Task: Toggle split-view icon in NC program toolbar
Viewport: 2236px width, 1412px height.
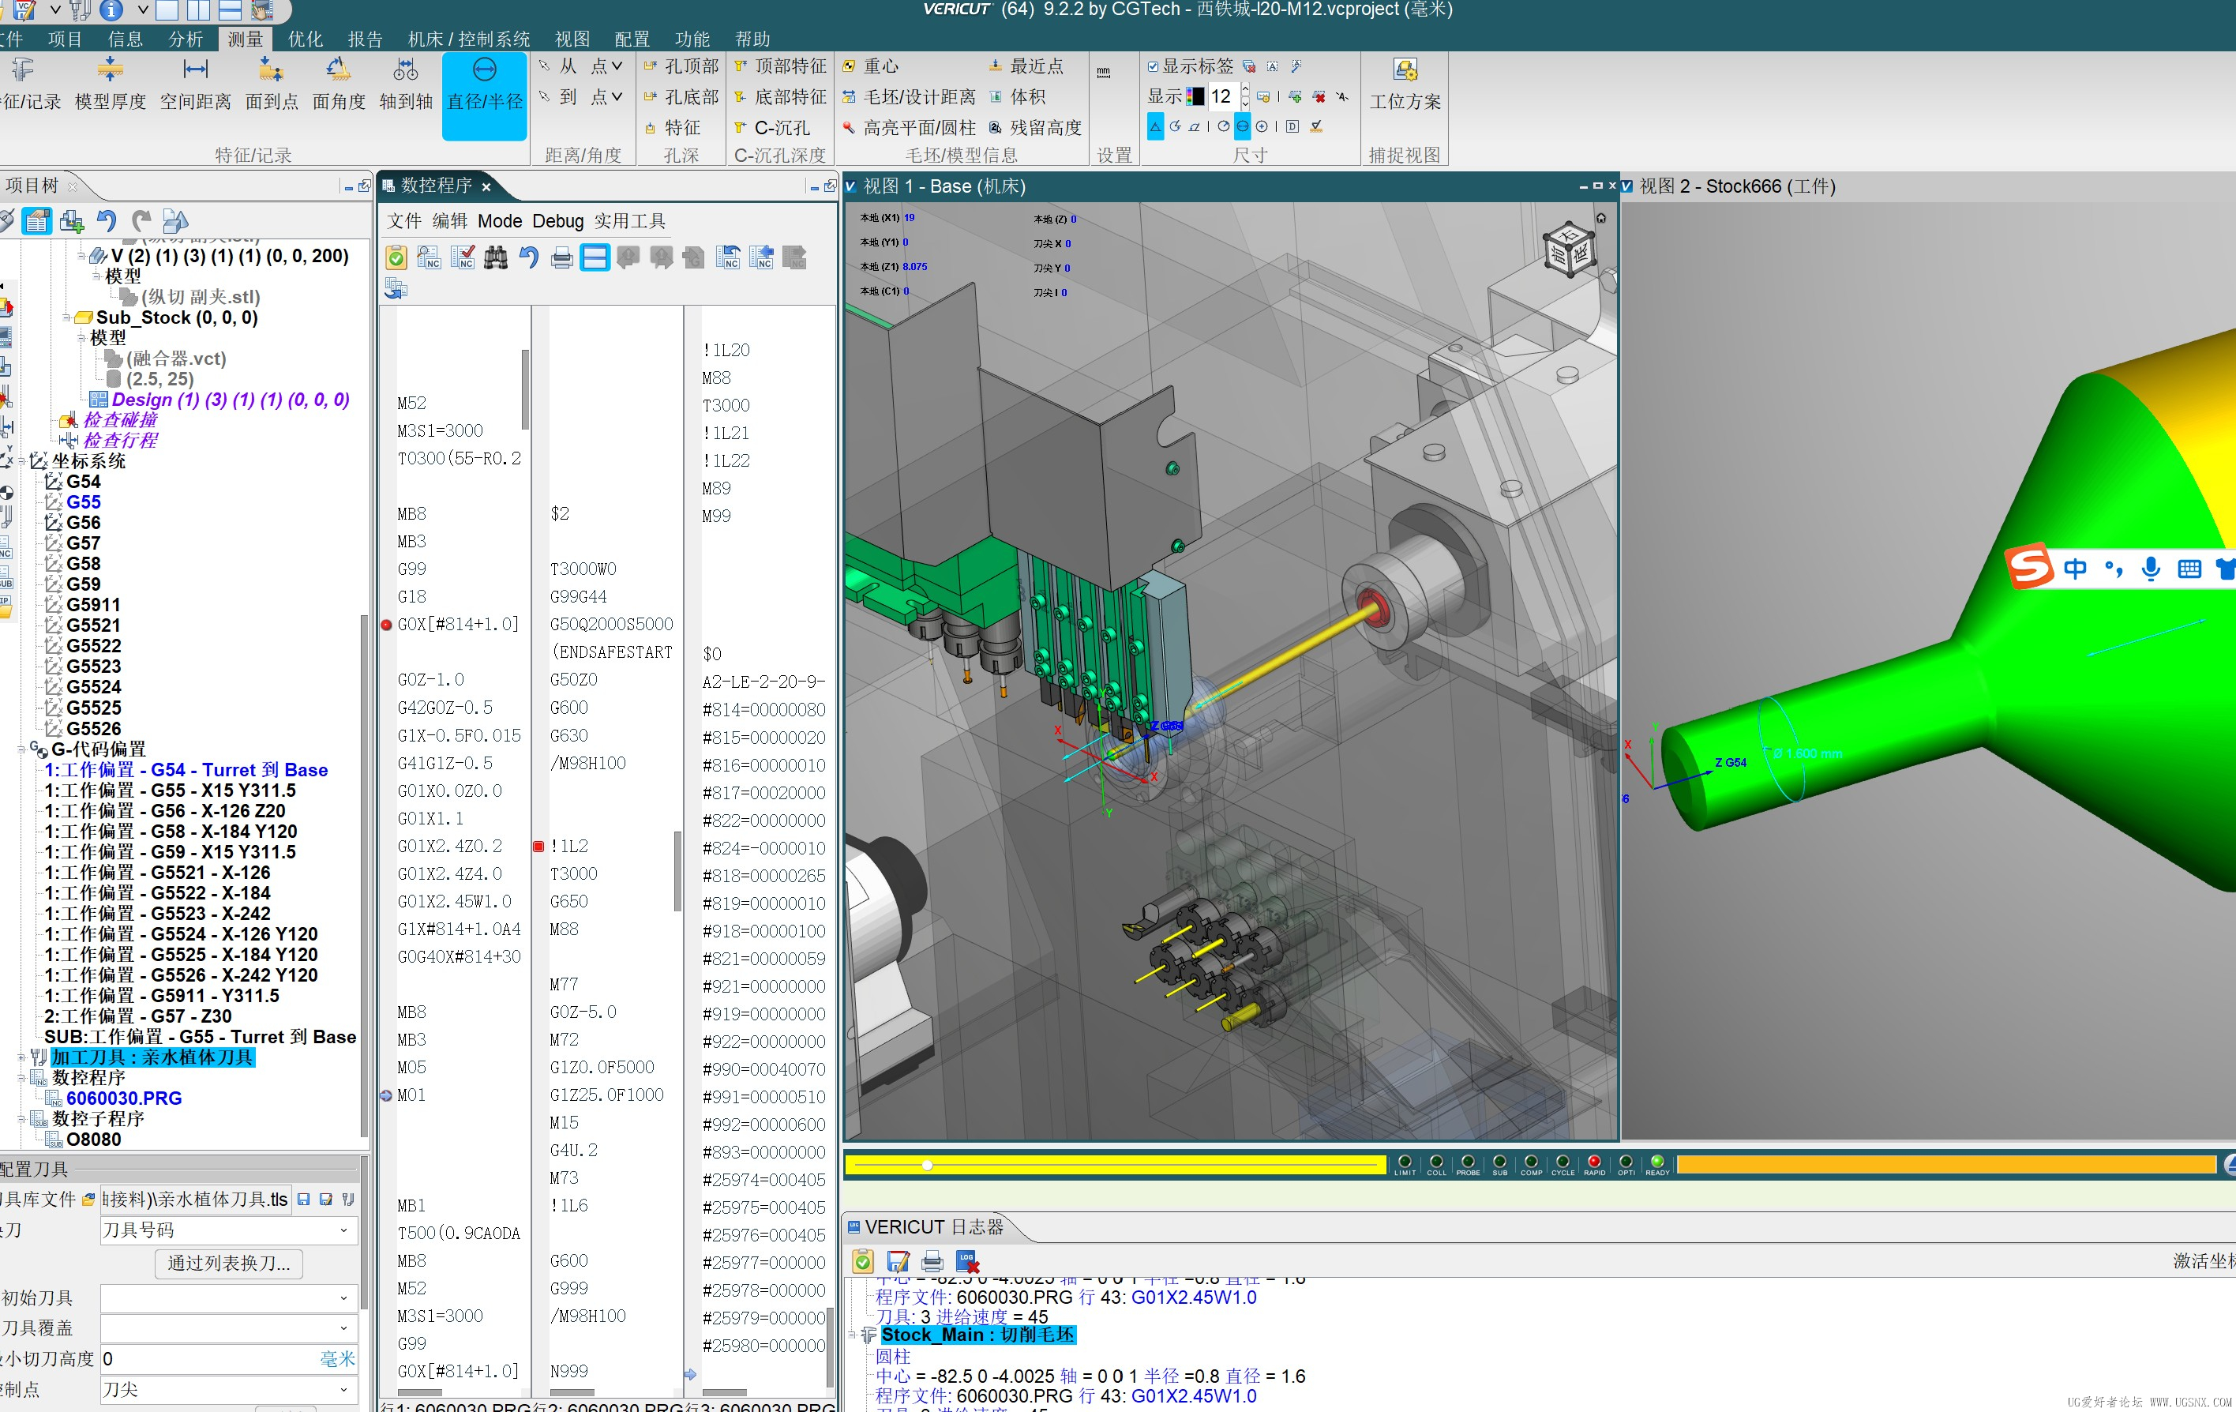Action: point(595,257)
